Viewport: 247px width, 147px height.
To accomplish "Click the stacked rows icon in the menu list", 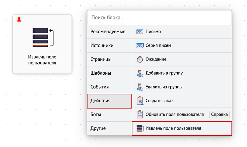I will point(140,128).
